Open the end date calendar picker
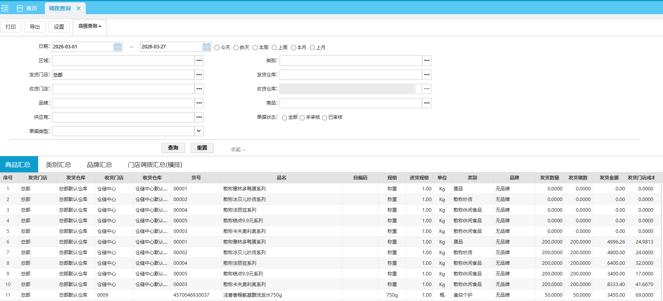Viewport: 663px width, 301px height. [x=206, y=47]
